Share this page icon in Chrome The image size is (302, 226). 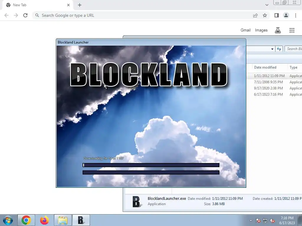[255, 15]
